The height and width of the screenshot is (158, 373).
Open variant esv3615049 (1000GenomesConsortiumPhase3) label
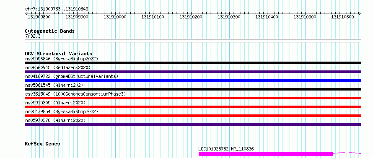[75, 94]
